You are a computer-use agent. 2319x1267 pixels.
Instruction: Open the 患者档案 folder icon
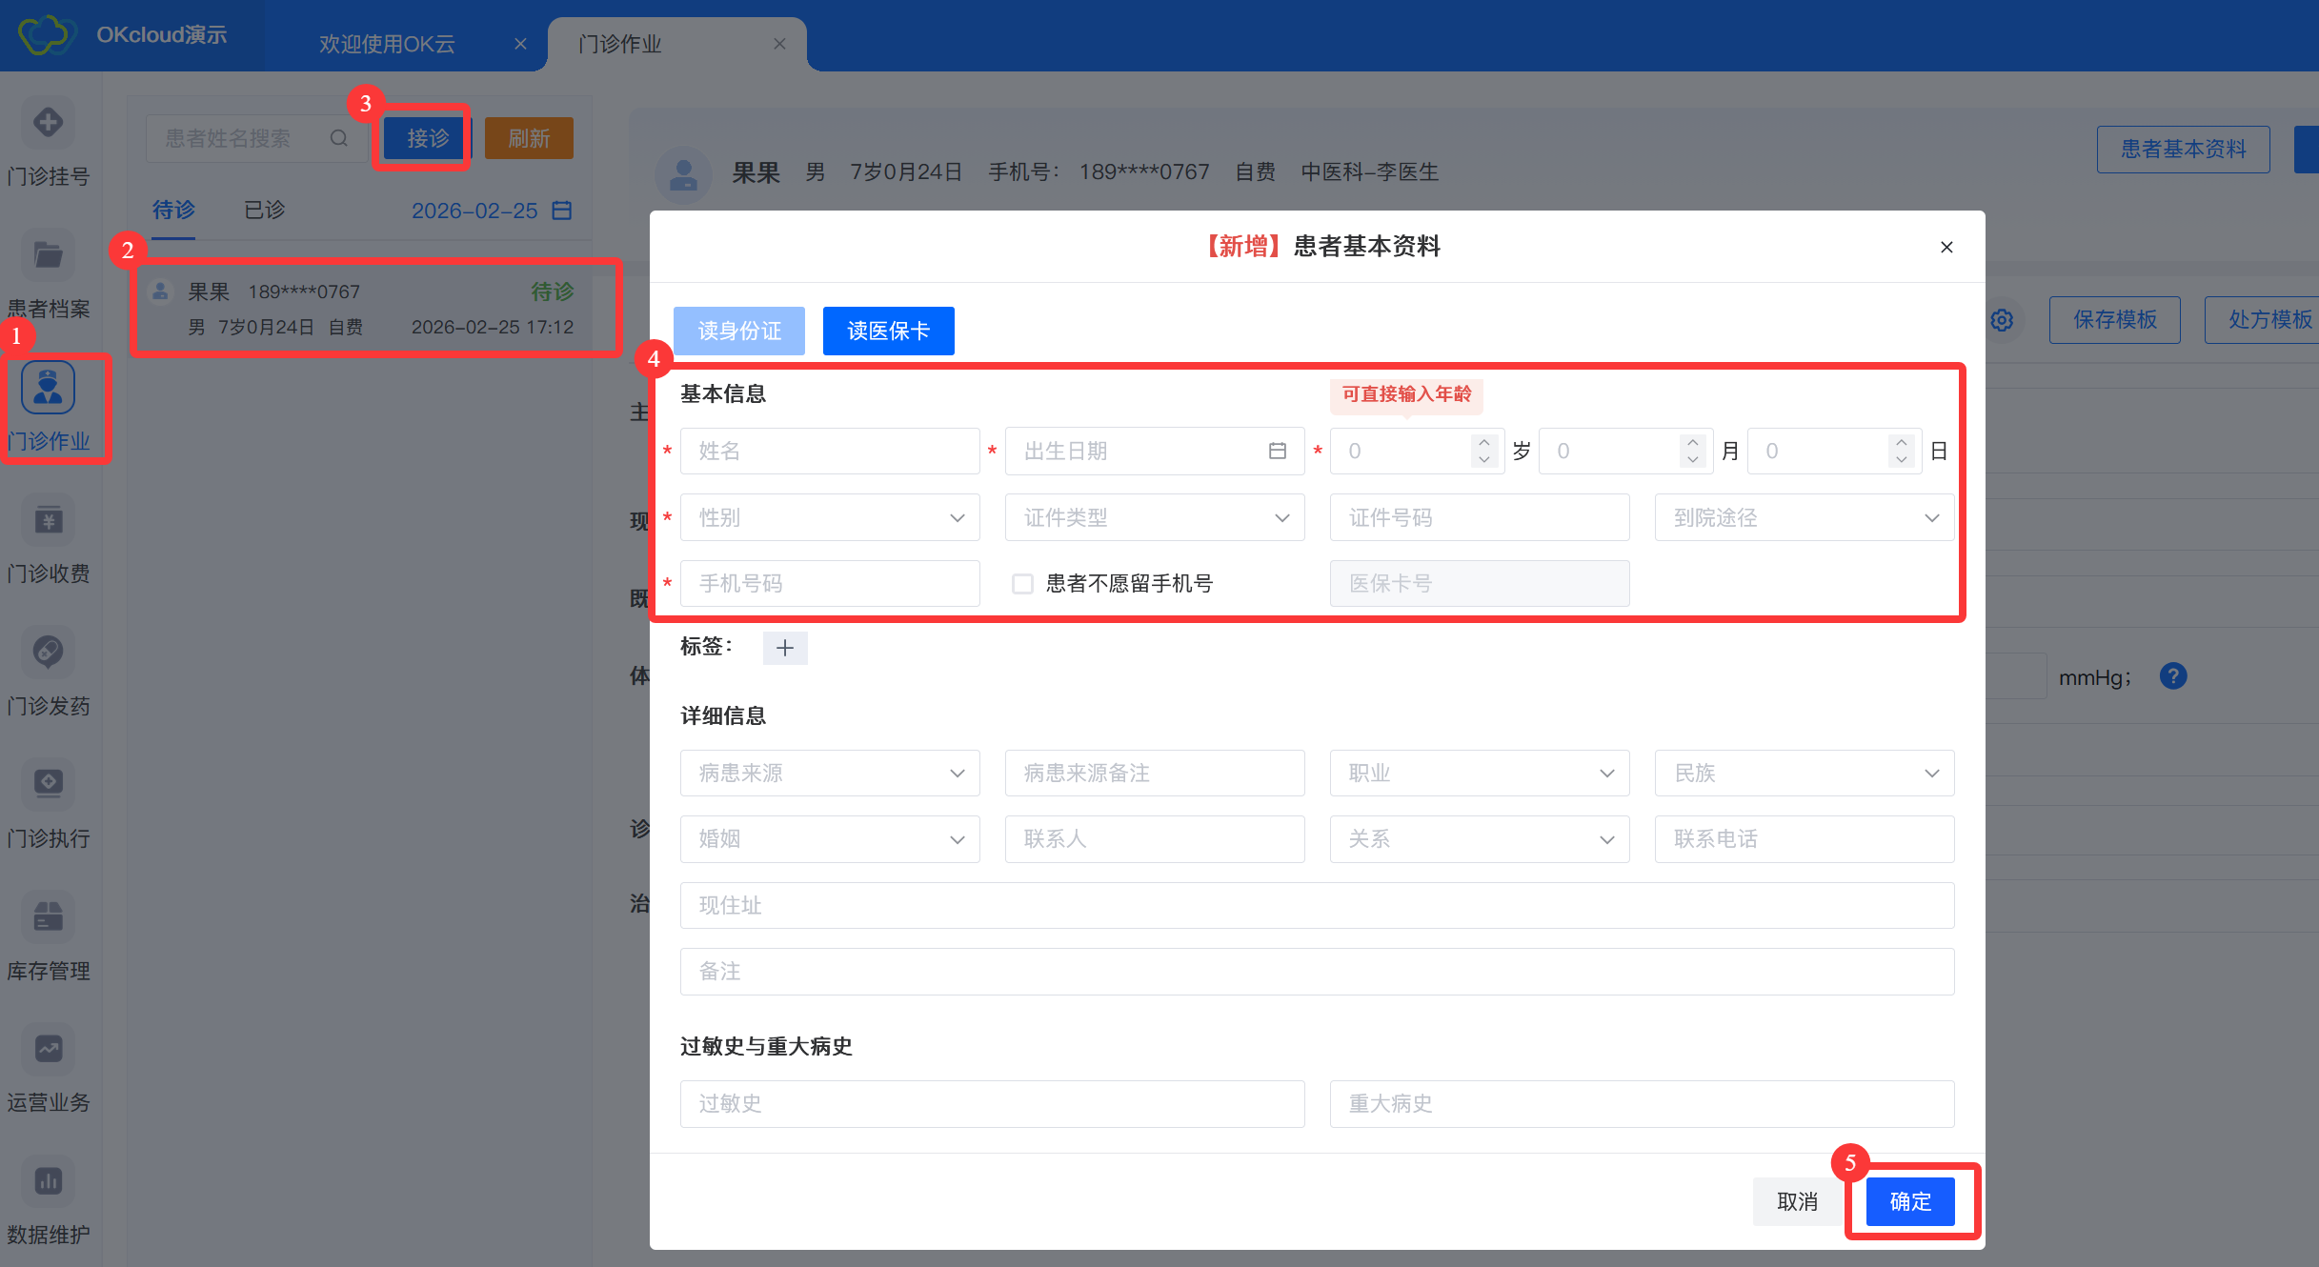click(48, 255)
